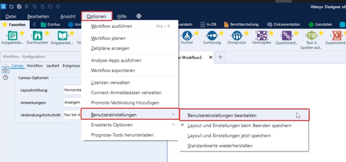Viewport: 346px width, 162px height.
Task: Switch to the Laufzeit tab
Action: 53,66
